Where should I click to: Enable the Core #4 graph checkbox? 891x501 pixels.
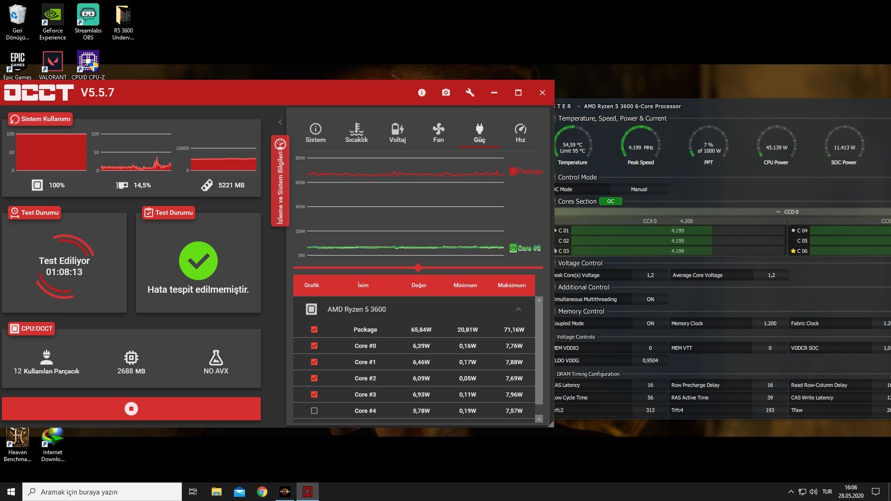pyautogui.click(x=314, y=411)
